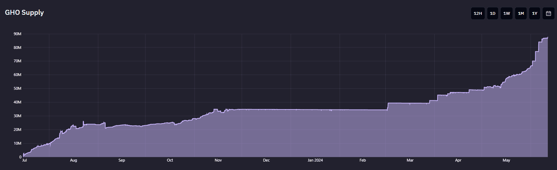The width and height of the screenshot is (557, 170).
Task: Switch chart to 1D range
Action: coord(493,13)
